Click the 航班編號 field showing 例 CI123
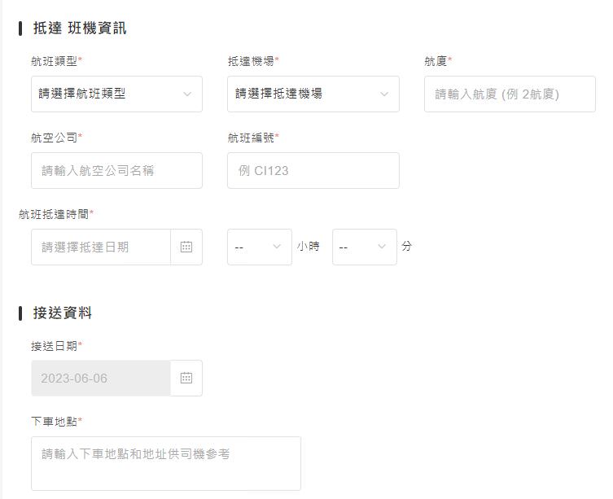Image resolution: width=613 pixels, height=499 pixels. click(x=313, y=171)
